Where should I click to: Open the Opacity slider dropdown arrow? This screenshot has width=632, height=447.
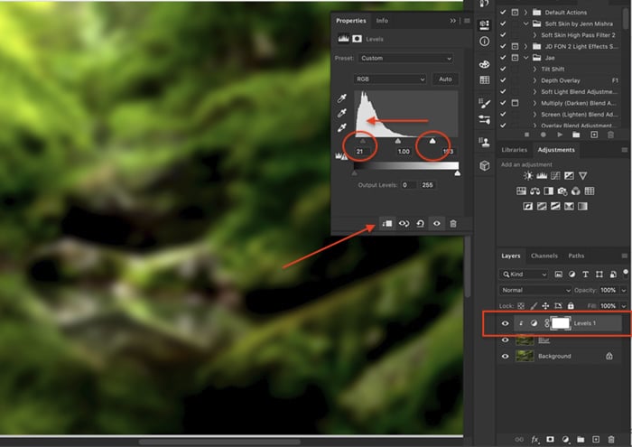tap(624, 290)
